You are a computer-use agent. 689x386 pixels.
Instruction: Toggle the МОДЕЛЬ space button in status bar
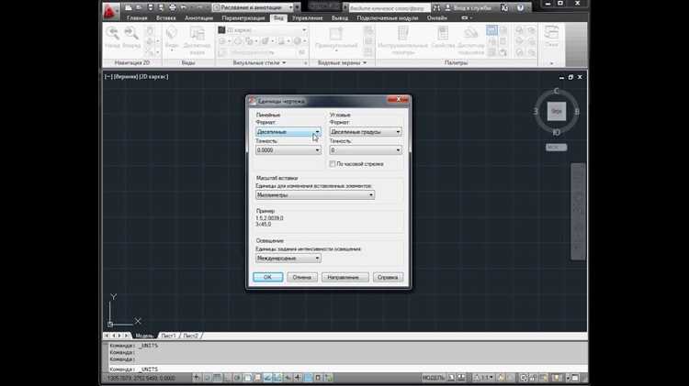pyautogui.click(x=434, y=378)
